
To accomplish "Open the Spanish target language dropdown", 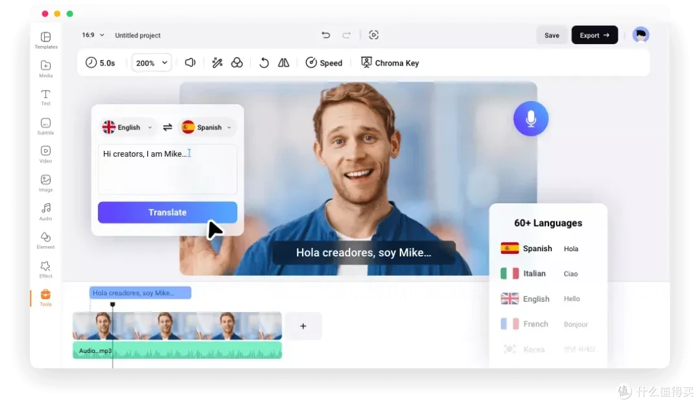I will 207,128.
